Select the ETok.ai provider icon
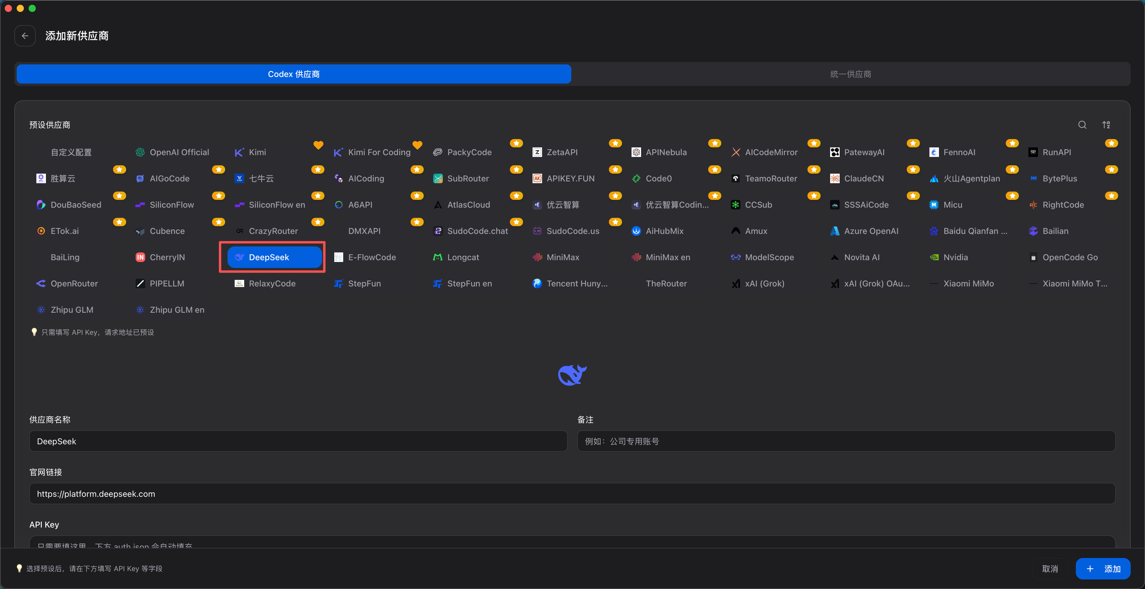Viewport: 1145px width, 589px height. 41,231
